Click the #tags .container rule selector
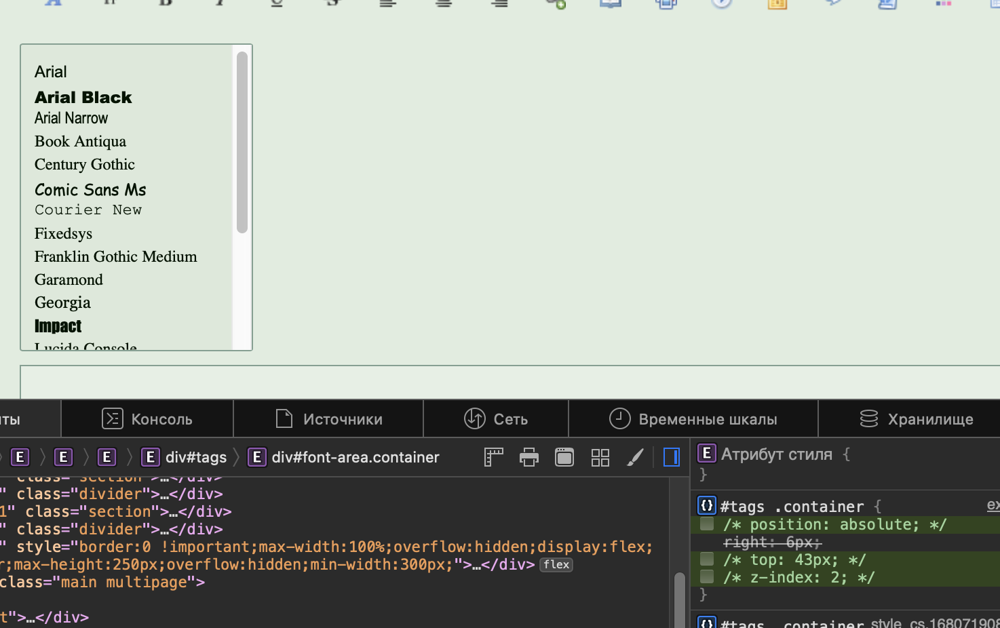 (x=792, y=507)
